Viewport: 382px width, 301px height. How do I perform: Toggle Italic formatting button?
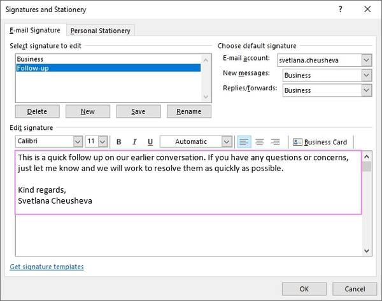[134, 142]
